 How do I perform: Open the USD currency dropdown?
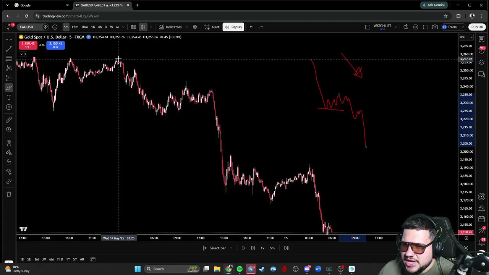pos(465,37)
